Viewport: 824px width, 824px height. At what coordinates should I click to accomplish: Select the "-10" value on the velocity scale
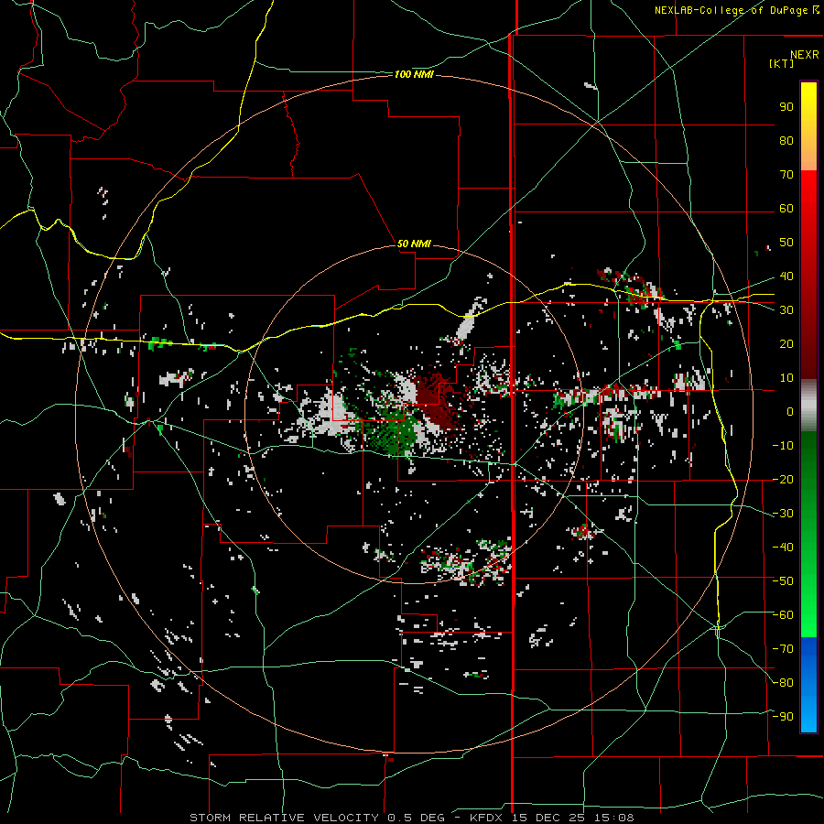pos(783,446)
